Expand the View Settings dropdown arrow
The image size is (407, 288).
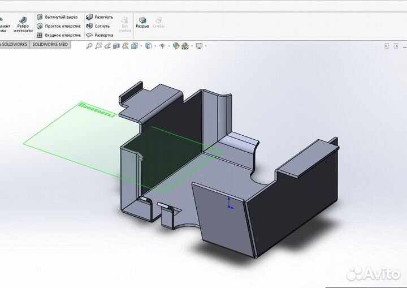point(206,46)
